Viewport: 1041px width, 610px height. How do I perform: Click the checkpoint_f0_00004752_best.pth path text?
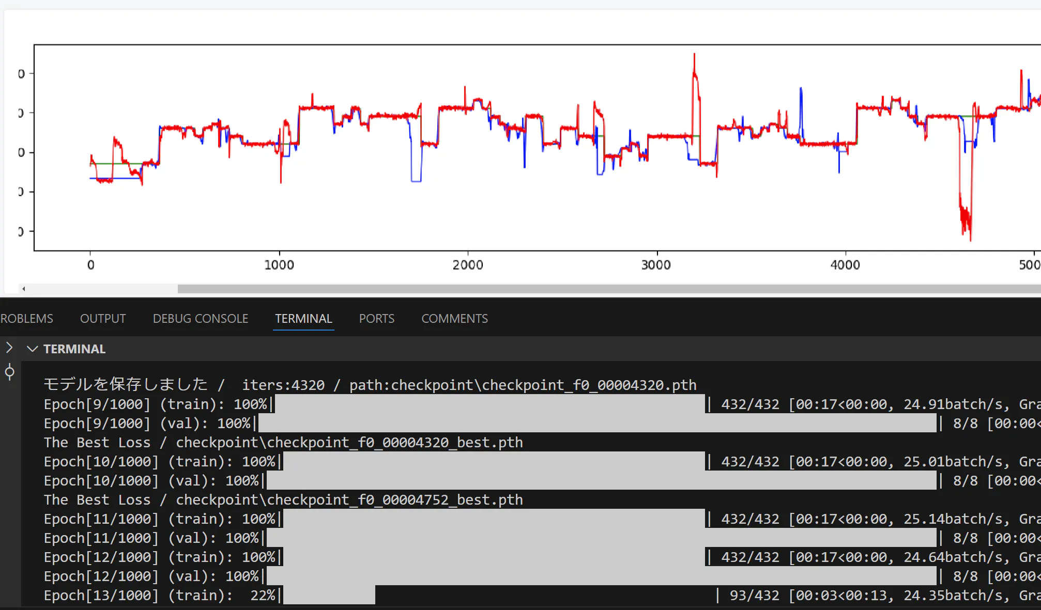click(349, 500)
